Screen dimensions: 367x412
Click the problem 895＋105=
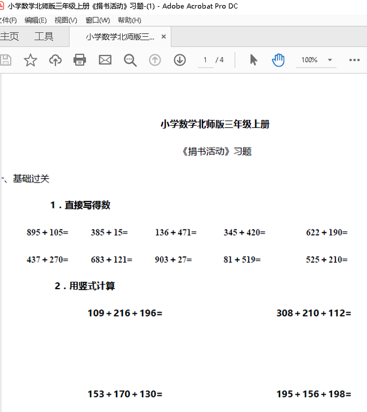pos(48,232)
